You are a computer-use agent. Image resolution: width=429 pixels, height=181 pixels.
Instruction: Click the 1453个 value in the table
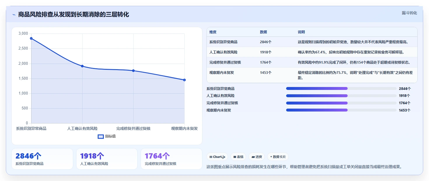tap(266, 73)
